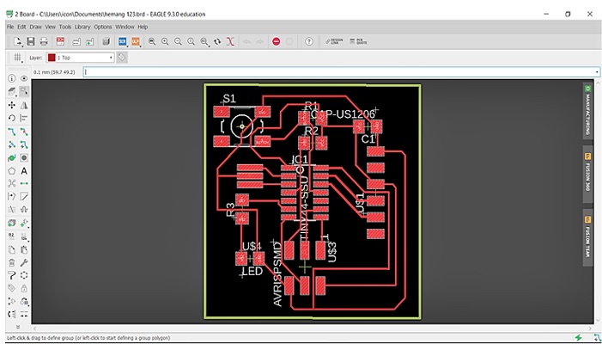Open the Help question mark icon
The width and height of the screenshot is (602, 350).
309,41
